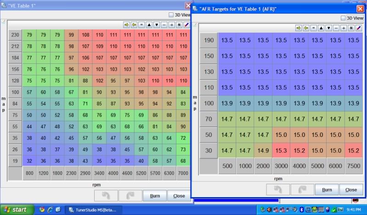Viewport: 367px width, 215px height.
Task: Click the 7500 rpm header in AFR Targets
Action: 354,166
